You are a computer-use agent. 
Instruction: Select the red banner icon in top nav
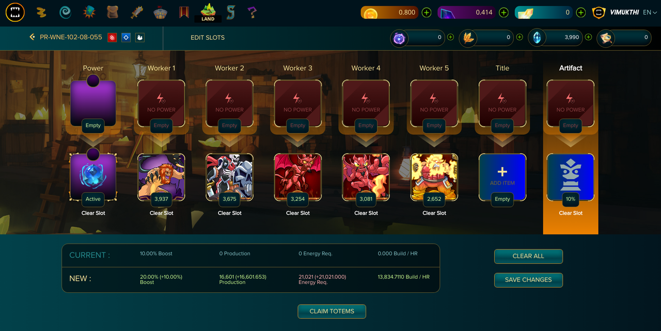point(184,12)
